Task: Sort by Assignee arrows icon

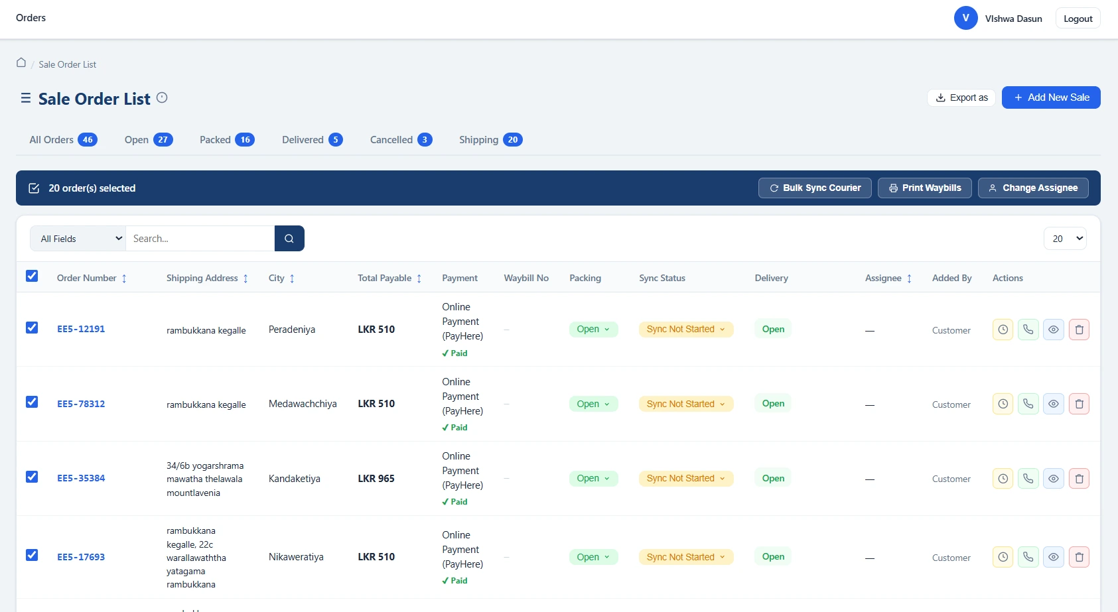Action: click(x=909, y=278)
